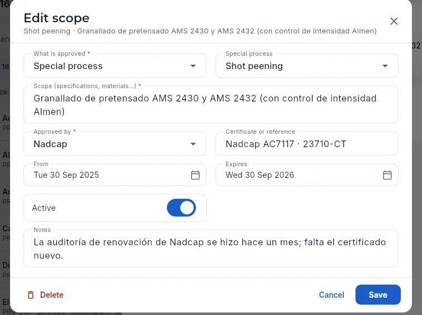
Task: Click the Save button
Action: click(378, 294)
